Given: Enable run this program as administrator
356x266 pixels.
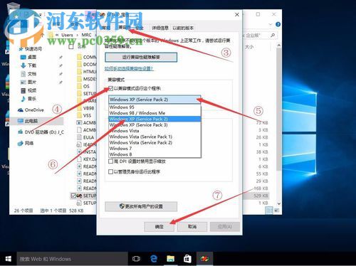Looking at the screenshot, I should click(110, 171).
